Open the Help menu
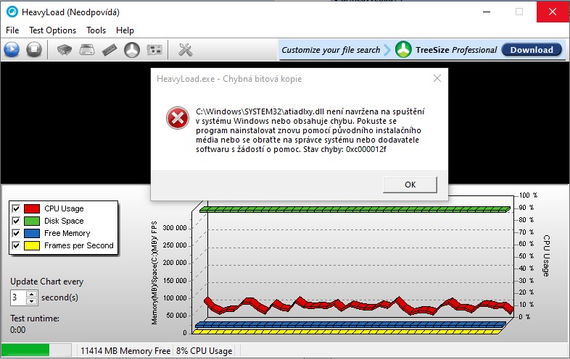 (125, 30)
